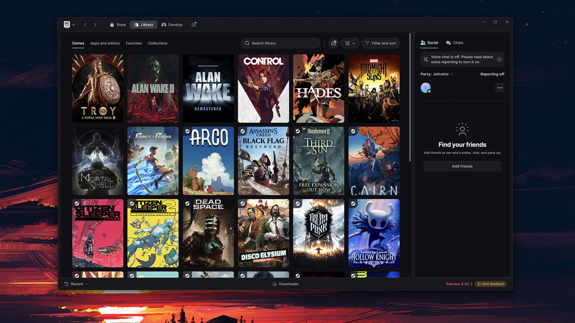
Task: Open the Hades game cover
Action: 318,88
